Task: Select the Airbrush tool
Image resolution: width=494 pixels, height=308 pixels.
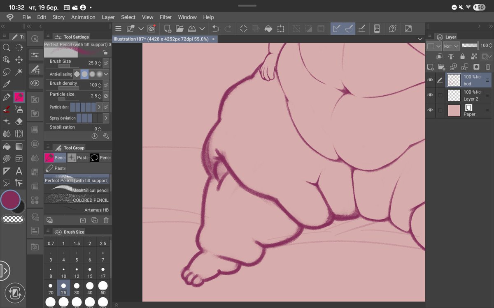Action: pyautogui.click(x=19, y=109)
